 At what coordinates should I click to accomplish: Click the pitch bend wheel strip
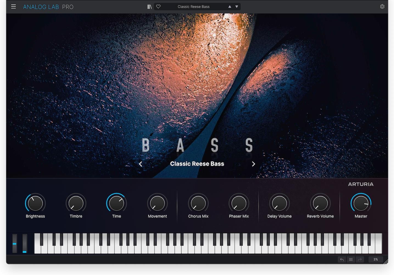(15, 243)
